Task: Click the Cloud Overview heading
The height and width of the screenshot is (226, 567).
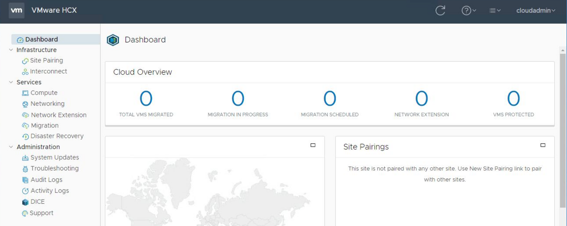Action: click(143, 72)
